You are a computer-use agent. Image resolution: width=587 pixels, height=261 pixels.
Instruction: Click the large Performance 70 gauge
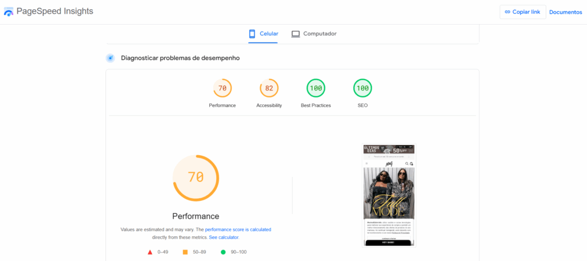point(196,178)
